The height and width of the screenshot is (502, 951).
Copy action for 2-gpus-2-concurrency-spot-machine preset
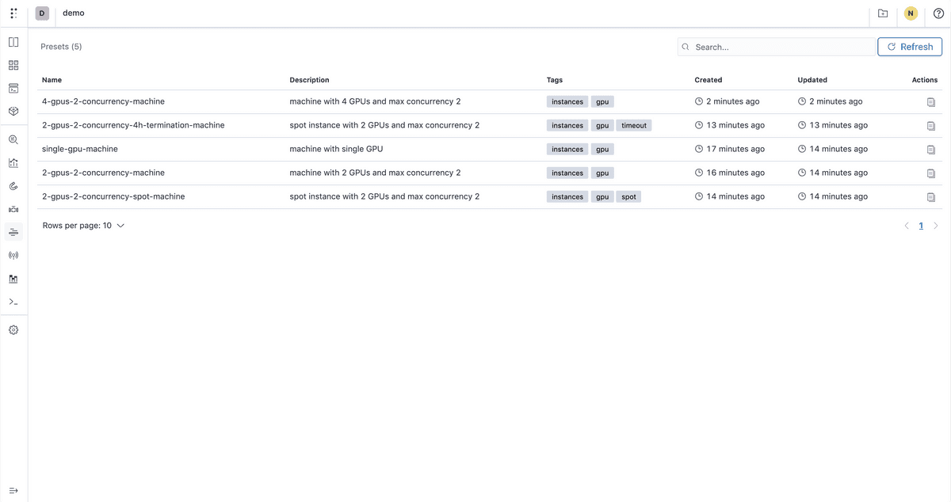[931, 197]
